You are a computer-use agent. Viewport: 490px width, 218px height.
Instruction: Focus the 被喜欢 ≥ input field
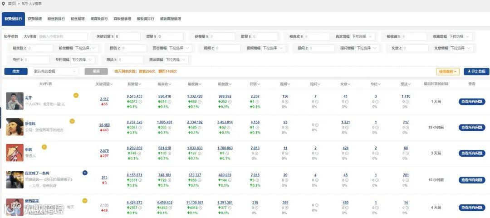(317, 37)
